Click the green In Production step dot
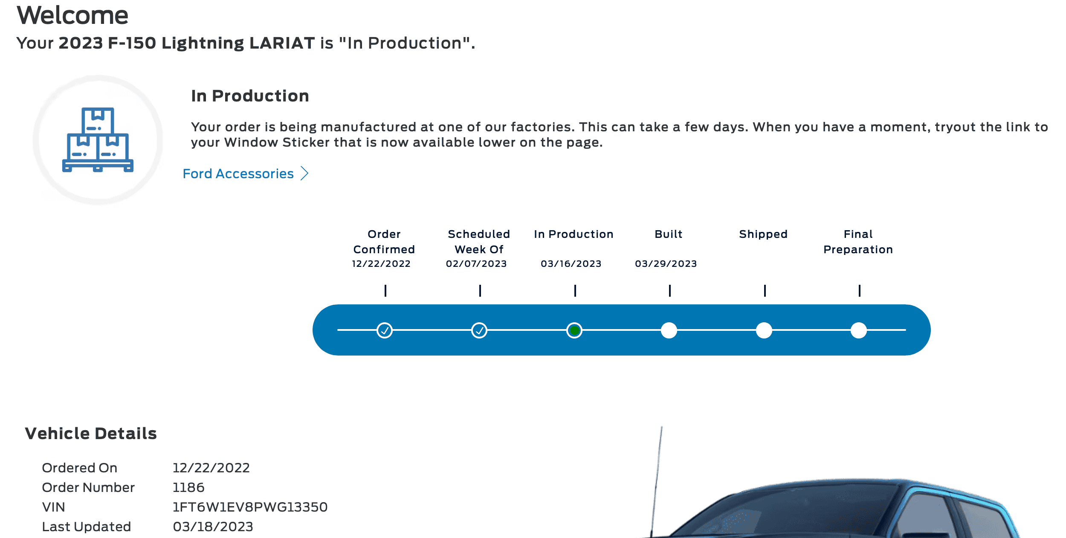Viewport: 1066px width, 538px height. click(x=574, y=330)
